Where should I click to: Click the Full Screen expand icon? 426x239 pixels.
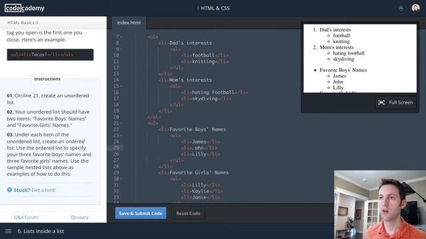click(x=381, y=102)
